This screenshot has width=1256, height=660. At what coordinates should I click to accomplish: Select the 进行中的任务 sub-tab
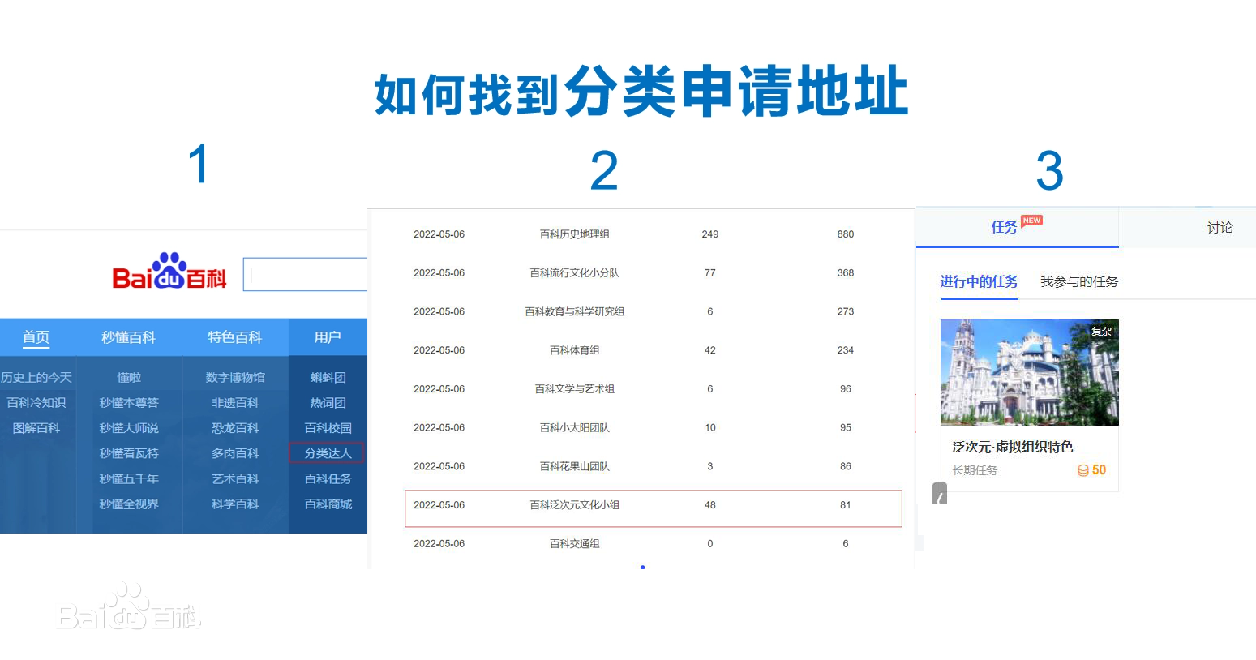[x=979, y=281]
